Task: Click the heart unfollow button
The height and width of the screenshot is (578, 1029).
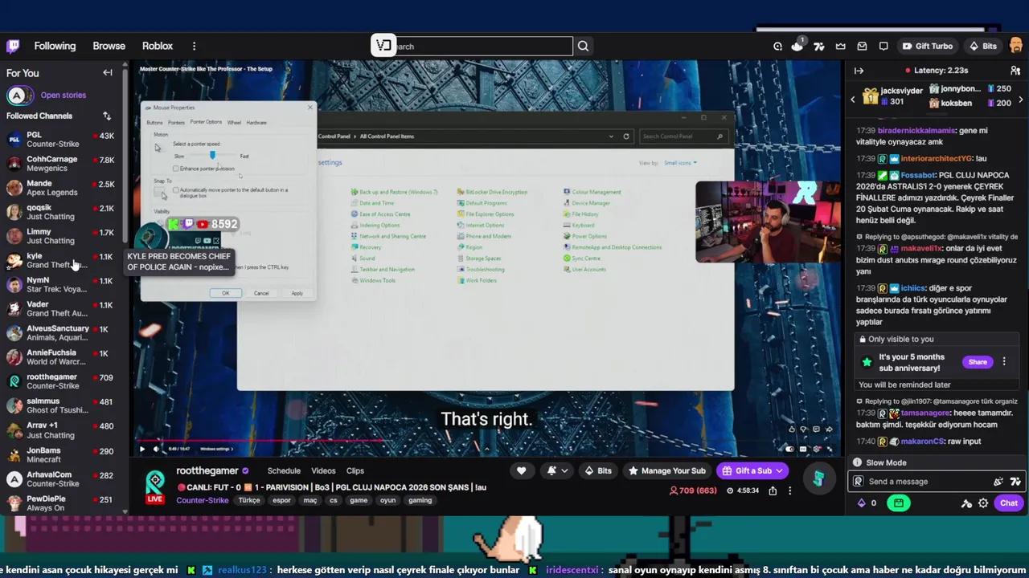Action: pyautogui.click(x=521, y=470)
